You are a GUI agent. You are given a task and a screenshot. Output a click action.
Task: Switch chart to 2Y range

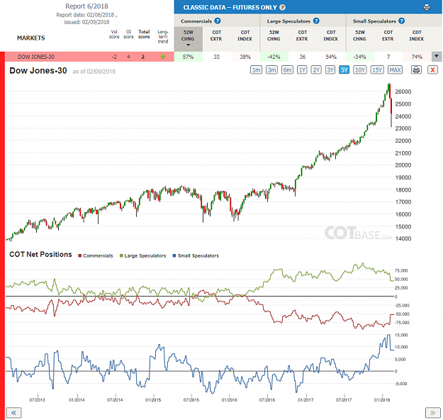pos(316,70)
